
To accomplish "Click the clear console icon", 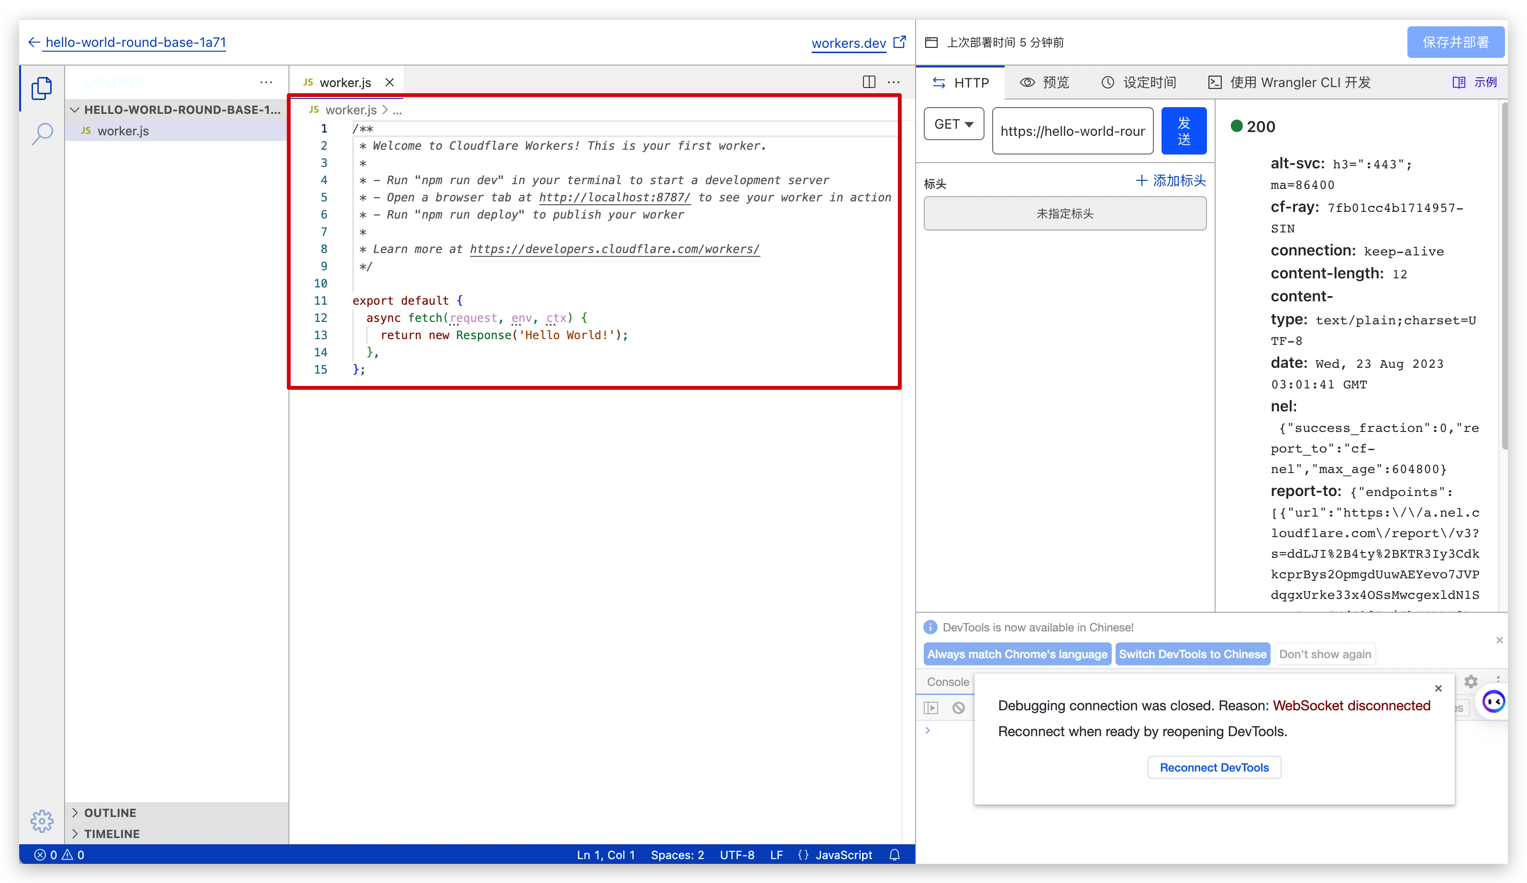I will coord(958,707).
